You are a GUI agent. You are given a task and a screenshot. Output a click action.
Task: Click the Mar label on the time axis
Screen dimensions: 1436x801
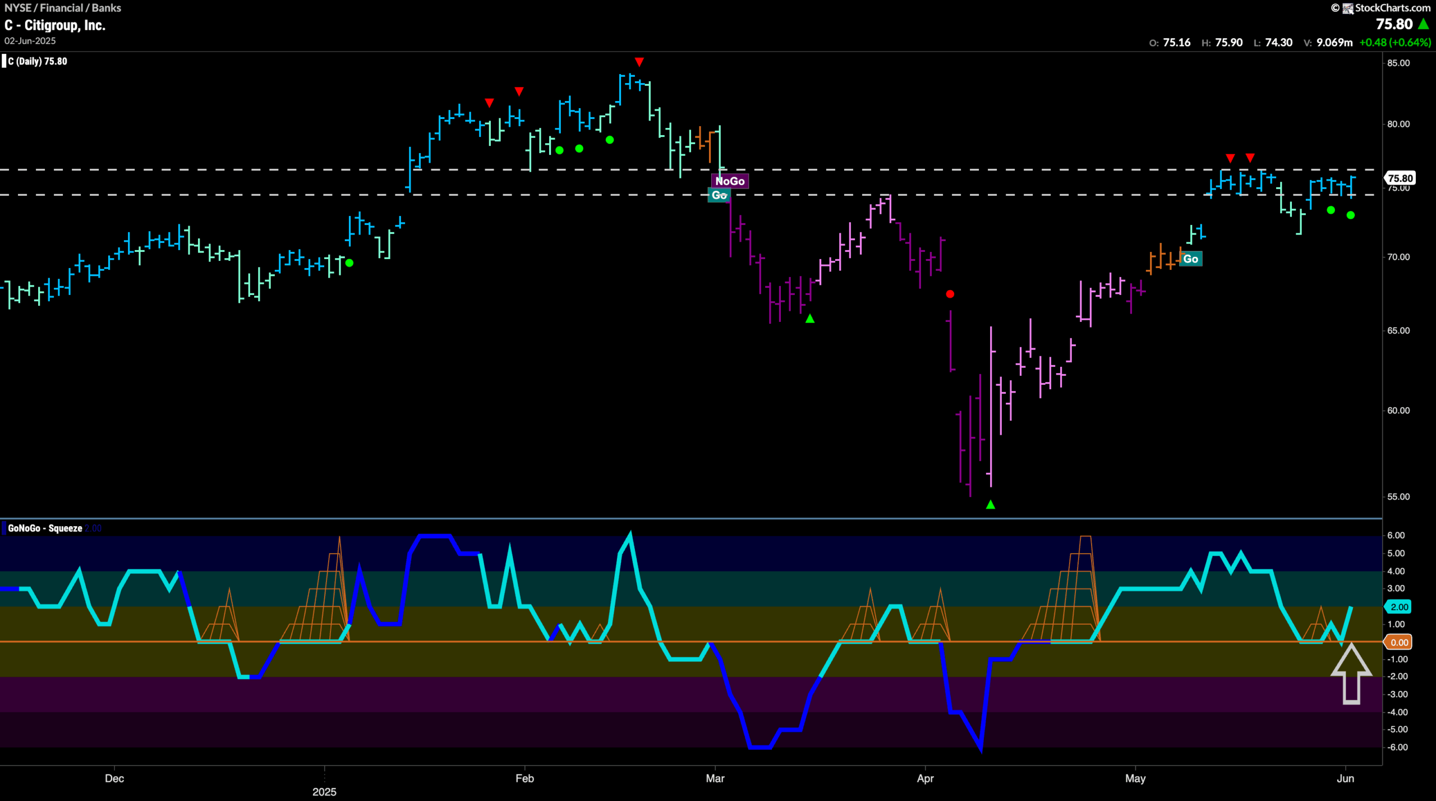(715, 778)
